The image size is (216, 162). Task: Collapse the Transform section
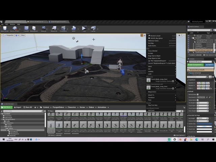[188, 80]
